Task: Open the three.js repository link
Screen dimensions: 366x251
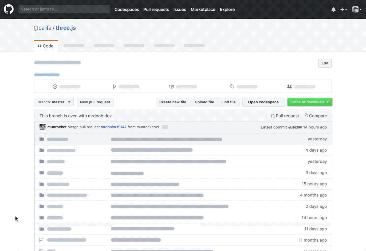Action: [x=66, y=28]
